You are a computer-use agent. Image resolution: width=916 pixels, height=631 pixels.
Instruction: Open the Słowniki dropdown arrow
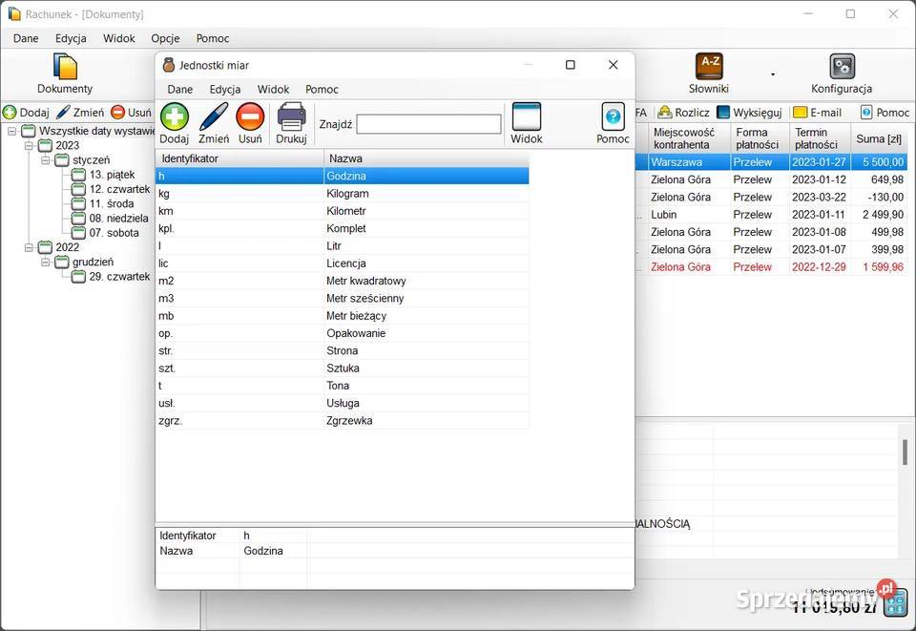point(773,74)
